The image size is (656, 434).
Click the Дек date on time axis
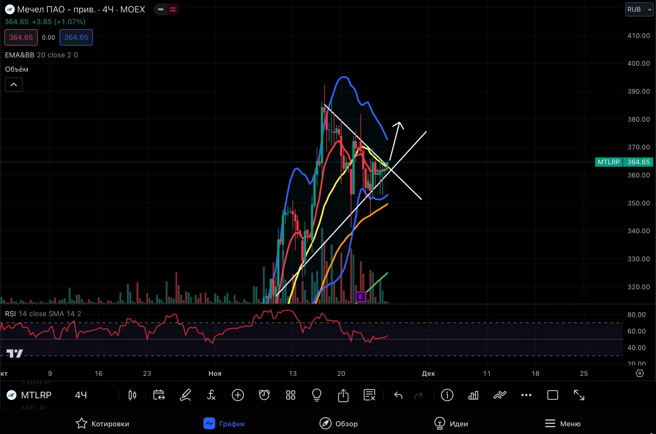pos(428,373)
